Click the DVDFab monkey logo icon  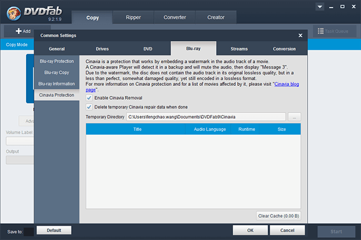point(14,13)
